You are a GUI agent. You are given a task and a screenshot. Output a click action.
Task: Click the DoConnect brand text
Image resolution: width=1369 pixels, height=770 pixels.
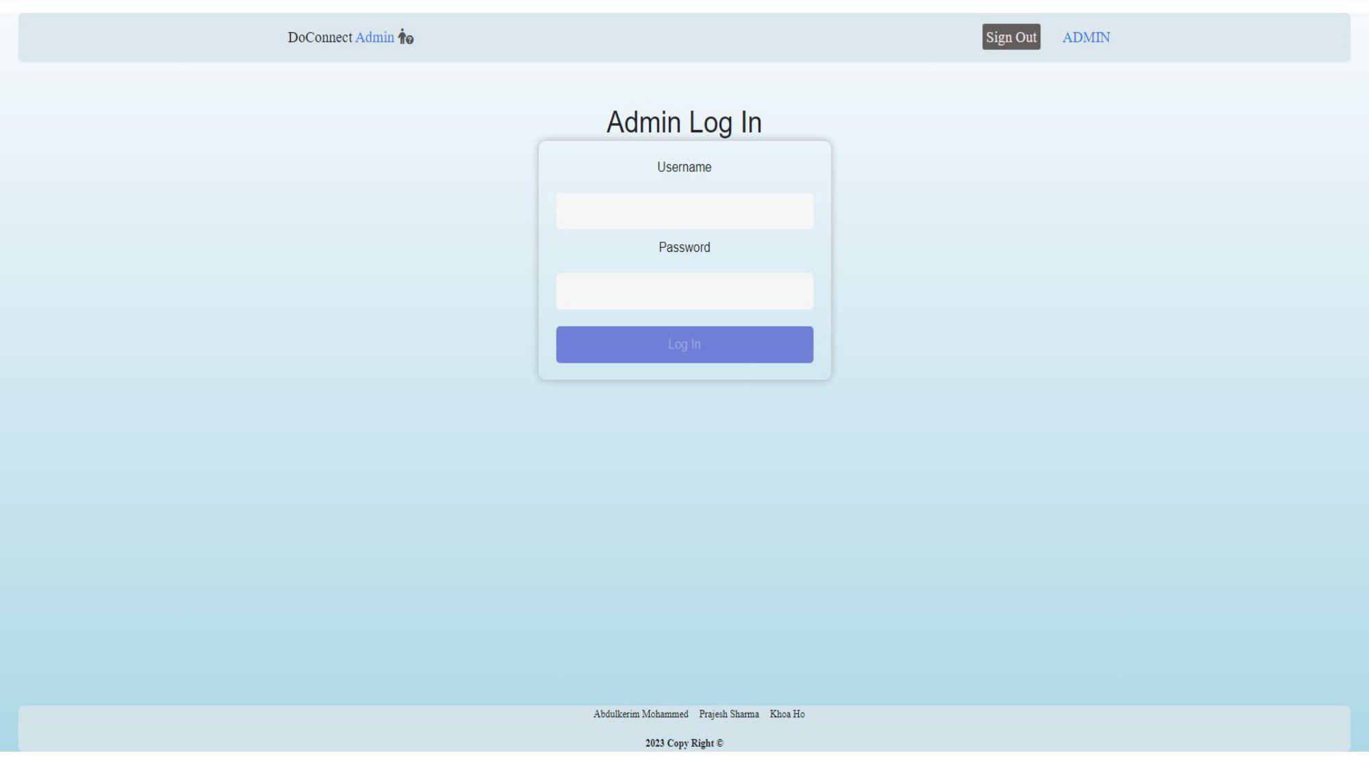320,38
